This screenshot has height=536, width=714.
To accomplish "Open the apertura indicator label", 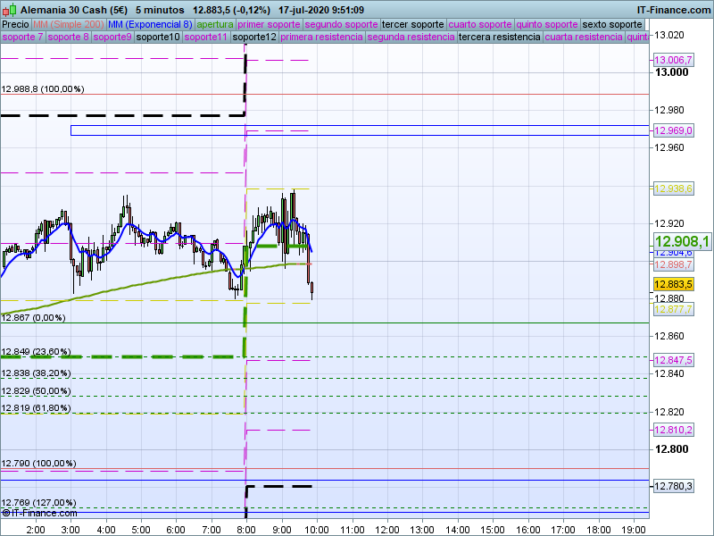I will click(215, 24).
